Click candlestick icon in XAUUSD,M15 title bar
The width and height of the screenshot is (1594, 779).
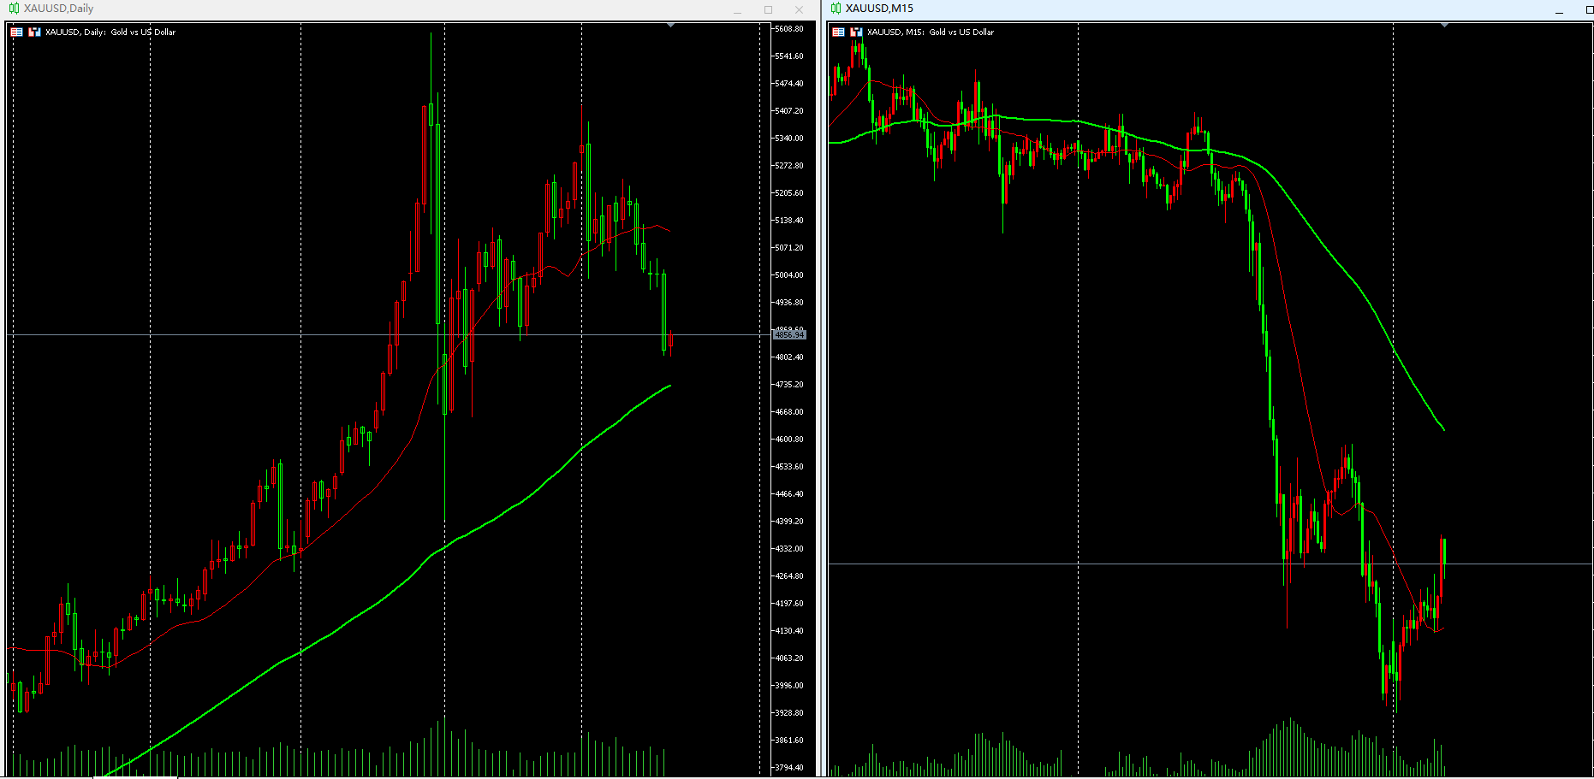836,9
